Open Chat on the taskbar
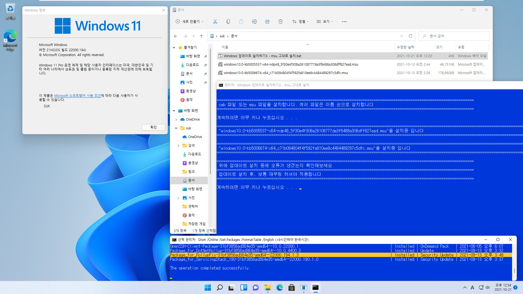The height and width of the screenshot is (294, 523). click(x=256, y=287)
